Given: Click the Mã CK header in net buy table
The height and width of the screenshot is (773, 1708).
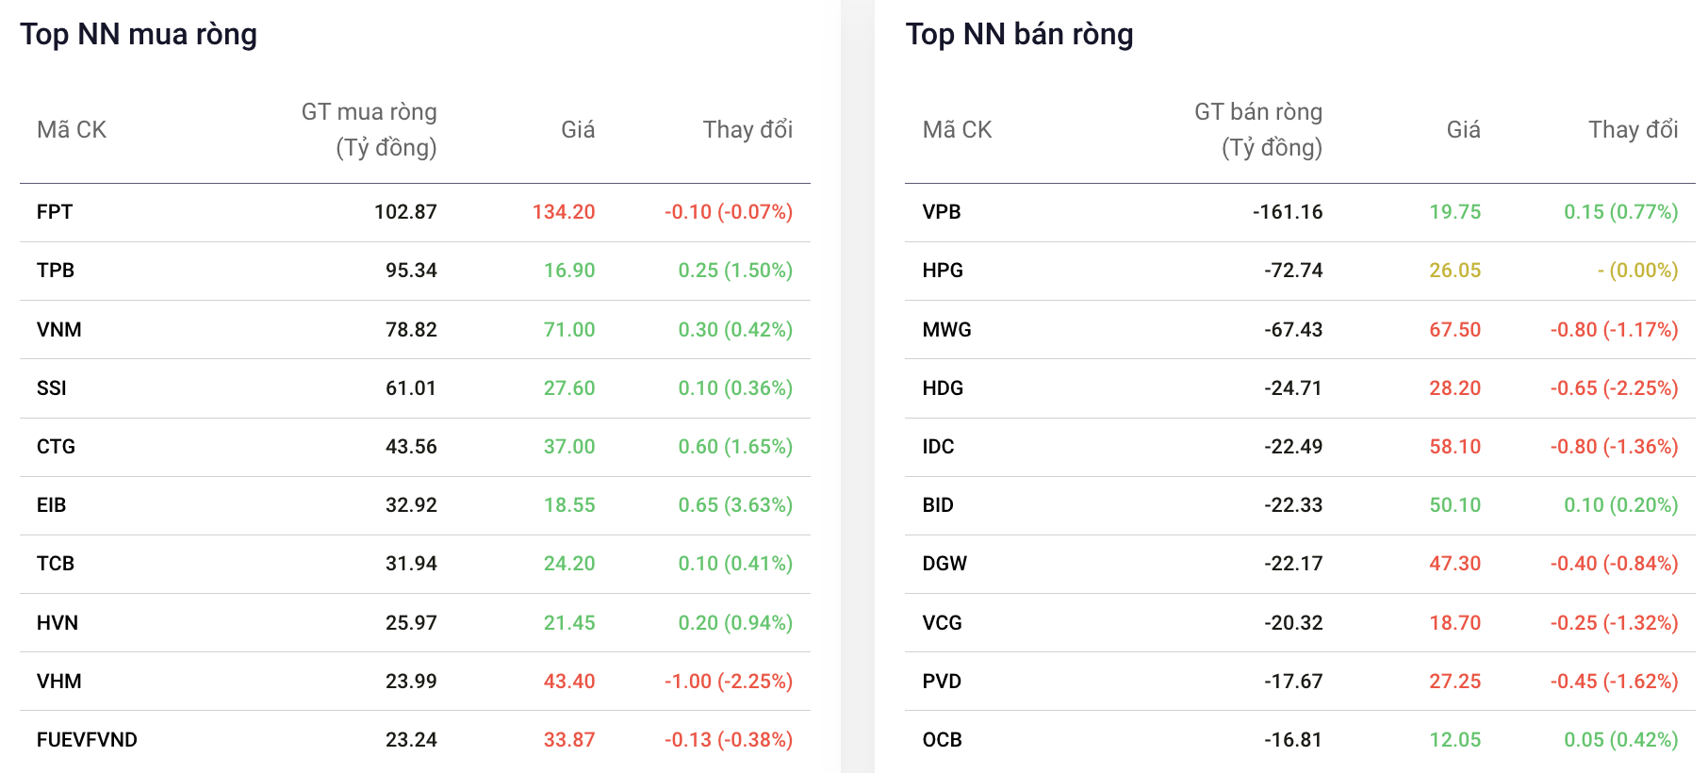Looking at the screenshot, I should [72, 130].
